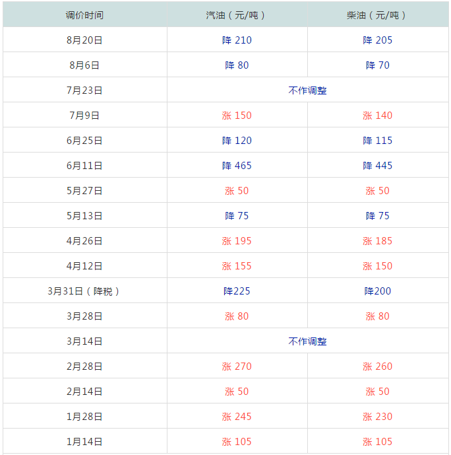Viewport: 451px width, 455px height.
Task: Click the 调价时间 column header
Action: click(84, 15)
